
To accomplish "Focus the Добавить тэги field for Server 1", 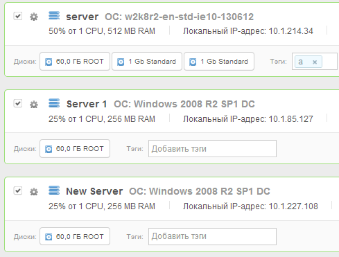I will [x=212, y=149].
